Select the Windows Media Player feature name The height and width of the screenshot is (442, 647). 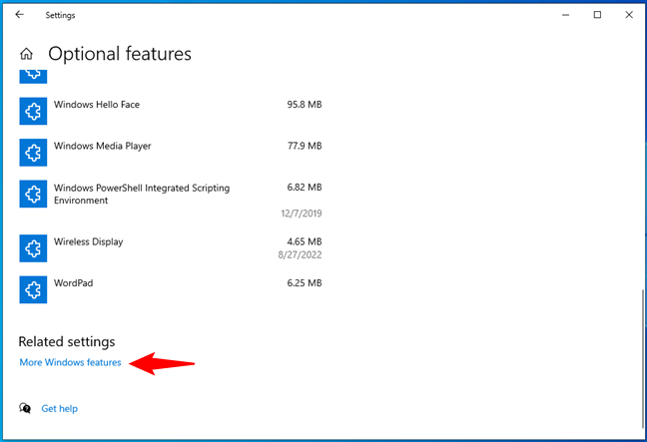pos(102,146)
